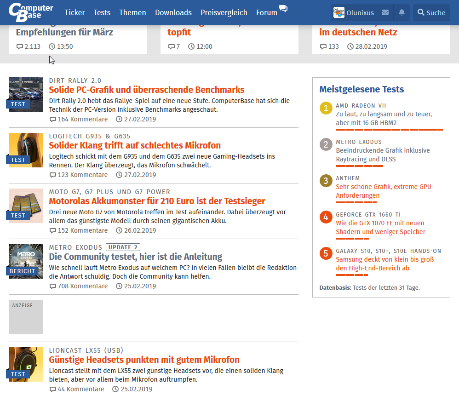The height and width of the screenshot is (395, 459).
Task: Click popularity bar under AMD Radeon VII
Action: (390, 130)
